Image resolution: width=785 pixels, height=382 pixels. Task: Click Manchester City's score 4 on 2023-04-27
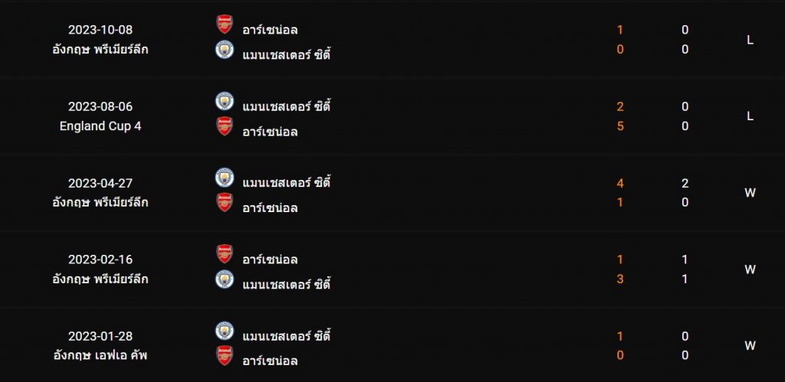tap(620, 184)
